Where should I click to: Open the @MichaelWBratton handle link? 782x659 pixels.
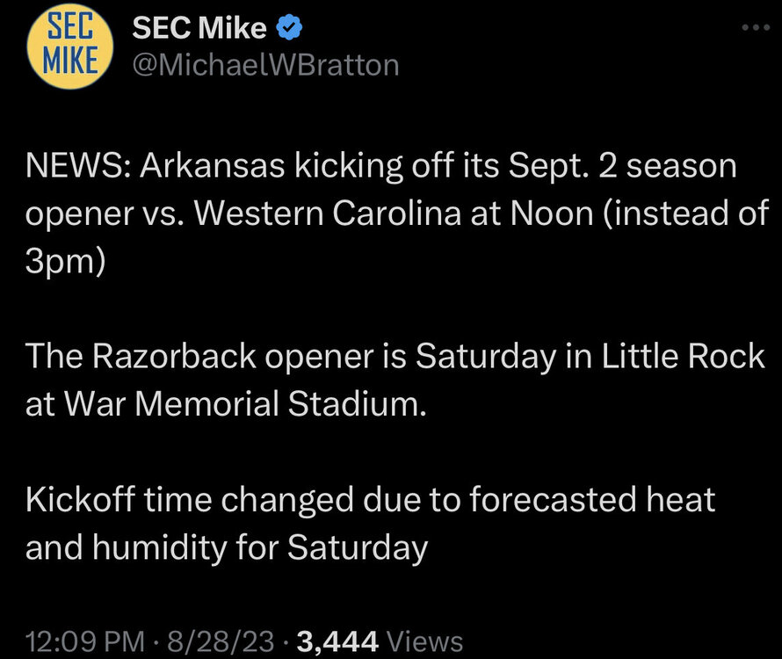point(264,64)
